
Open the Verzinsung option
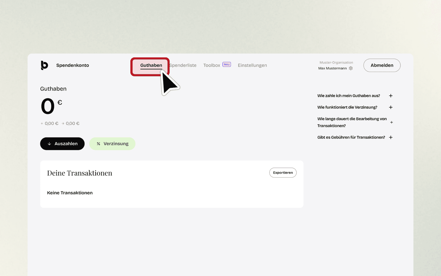[x=112, y=144]
